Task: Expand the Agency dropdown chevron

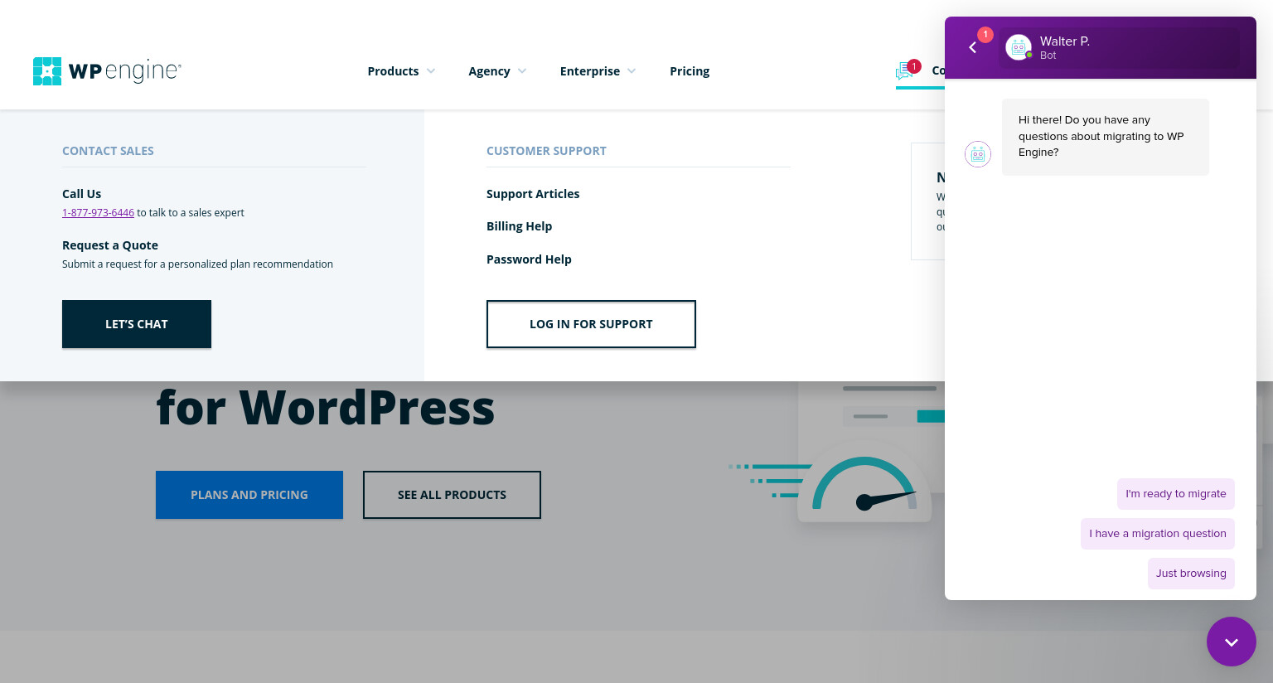Action: [x=522, y=71]
